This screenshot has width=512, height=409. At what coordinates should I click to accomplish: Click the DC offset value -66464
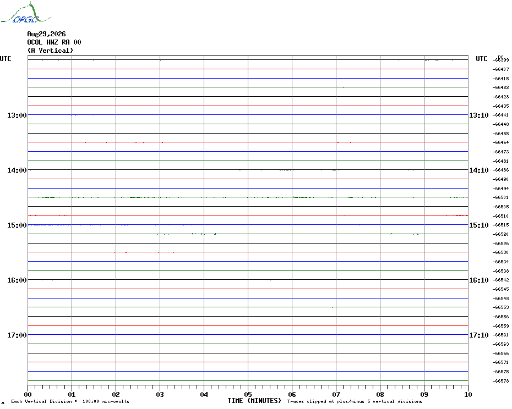pyautogui.click(x=500, y=142)
